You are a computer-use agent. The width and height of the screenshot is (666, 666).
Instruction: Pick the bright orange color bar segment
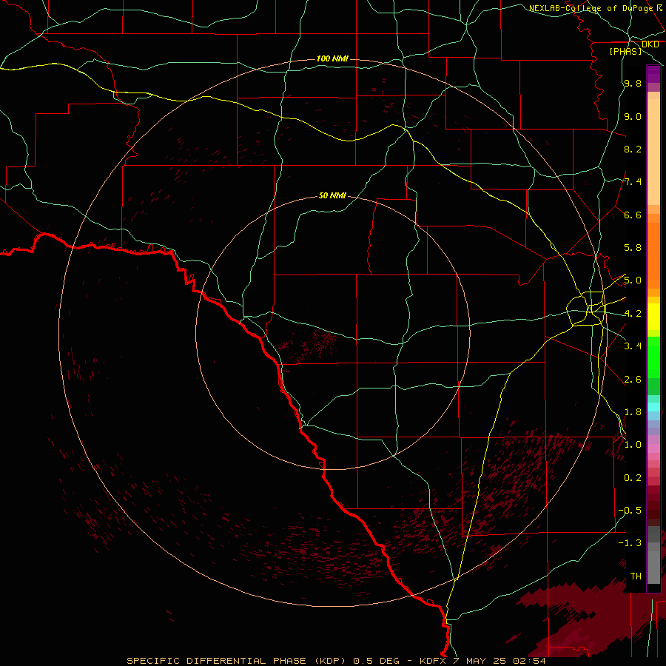click(x=653, y=255)
